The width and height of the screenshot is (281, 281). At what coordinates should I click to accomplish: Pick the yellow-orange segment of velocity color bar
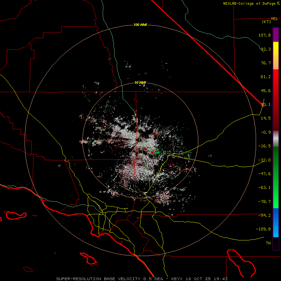pyautogui.click(x=276, y=56)
